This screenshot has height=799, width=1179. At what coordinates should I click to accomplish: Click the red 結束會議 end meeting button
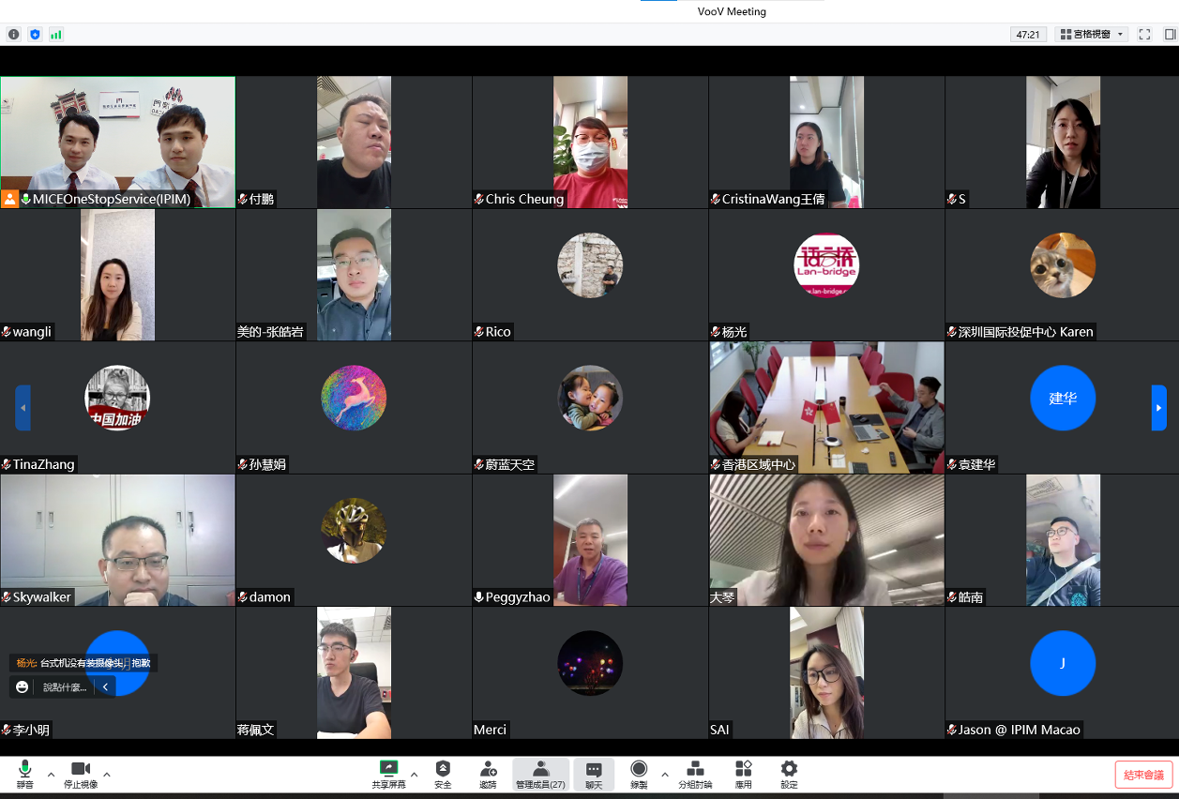(1143, 775)
